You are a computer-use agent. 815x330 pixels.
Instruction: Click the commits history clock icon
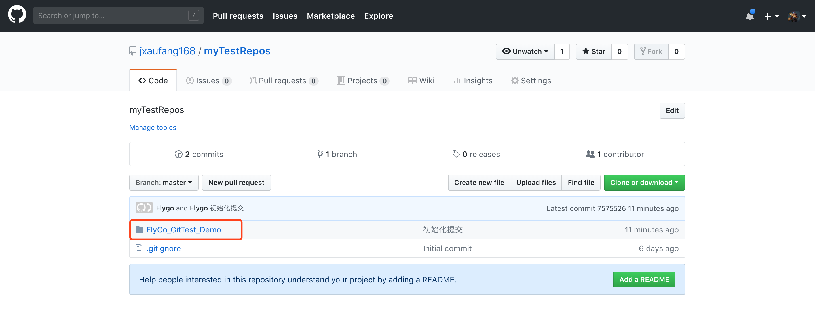tap(178, 154)
